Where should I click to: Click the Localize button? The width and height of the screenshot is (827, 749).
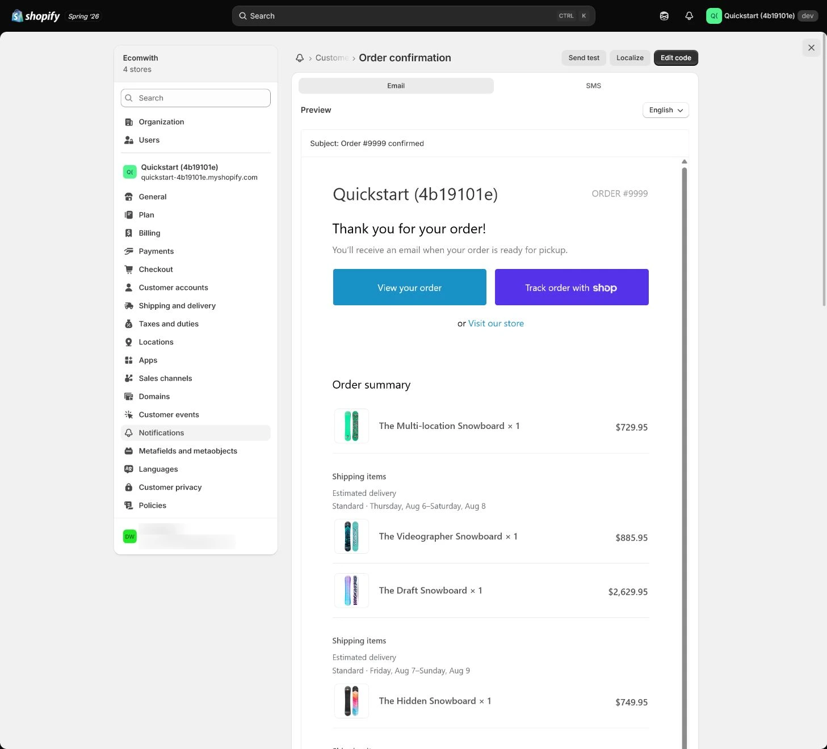(630, 58)
